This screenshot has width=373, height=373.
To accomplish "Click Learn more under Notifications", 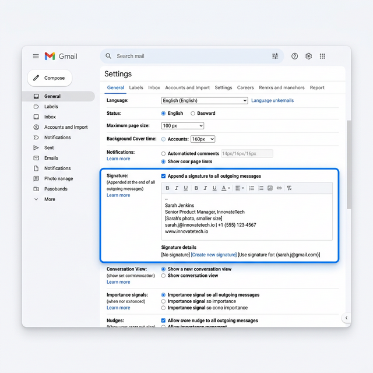I will 118,159.
